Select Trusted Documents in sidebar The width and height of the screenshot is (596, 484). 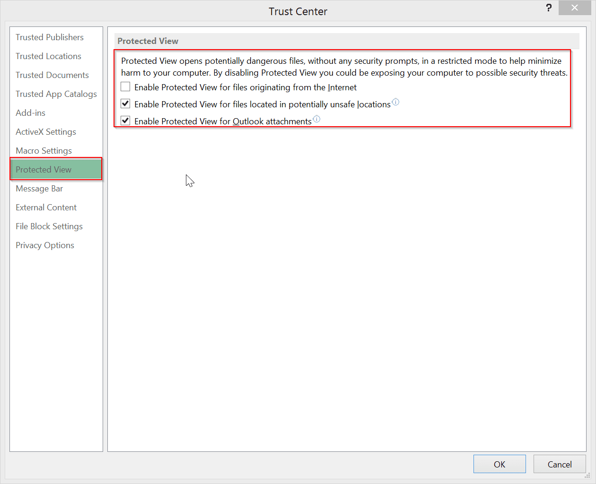click(52, 75)
